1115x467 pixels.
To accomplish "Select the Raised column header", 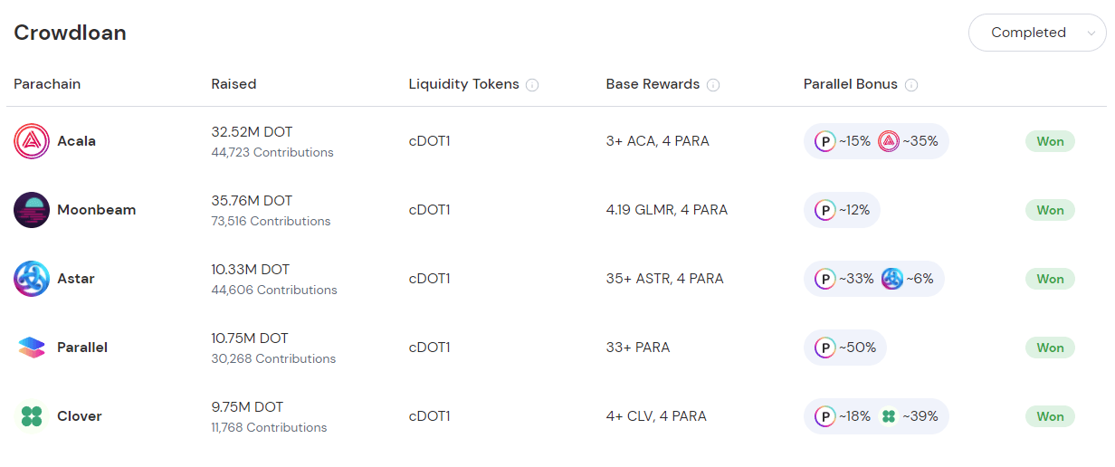I will click(233, 84).
